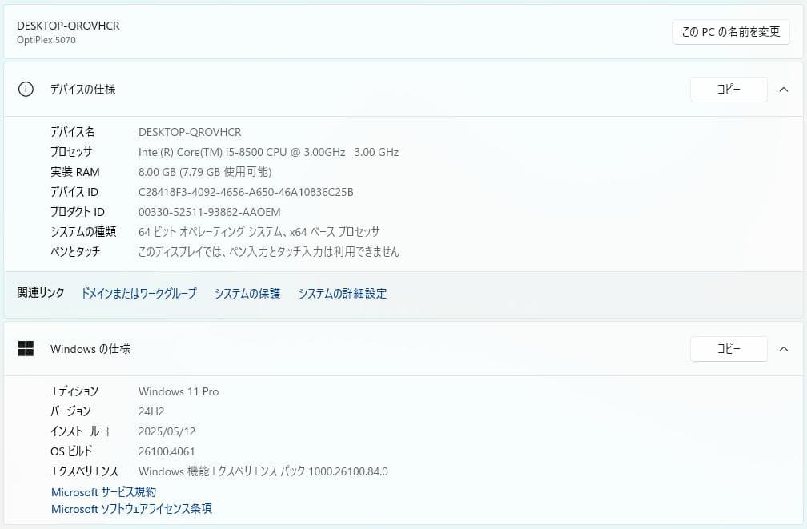This screenshot has height=529, width=807.
Task: Open Microsoft ソフトウェアライセンス条項
Action: (x=130, y=509)
